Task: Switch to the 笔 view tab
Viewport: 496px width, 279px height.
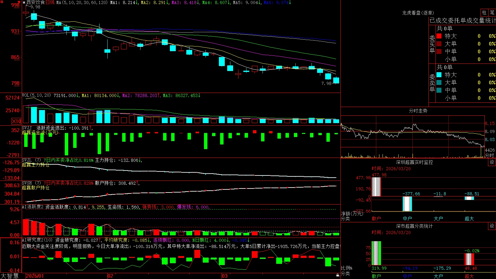Action: (492, 12)
